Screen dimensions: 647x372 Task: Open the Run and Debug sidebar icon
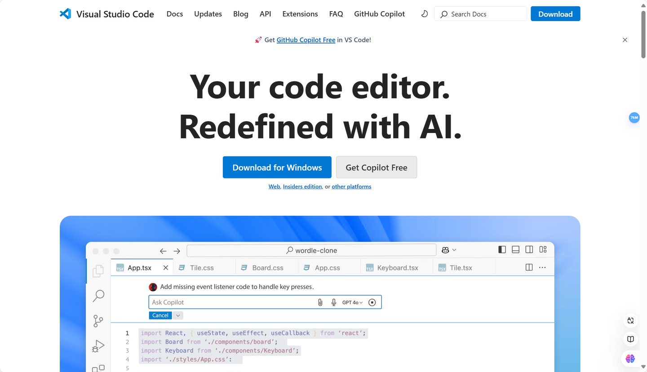click(x=98, y=346)
